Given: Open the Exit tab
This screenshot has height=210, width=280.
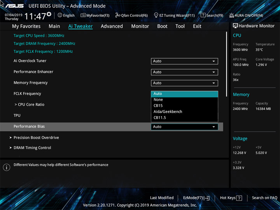Looking at the screenshot, I should point(197,26).
